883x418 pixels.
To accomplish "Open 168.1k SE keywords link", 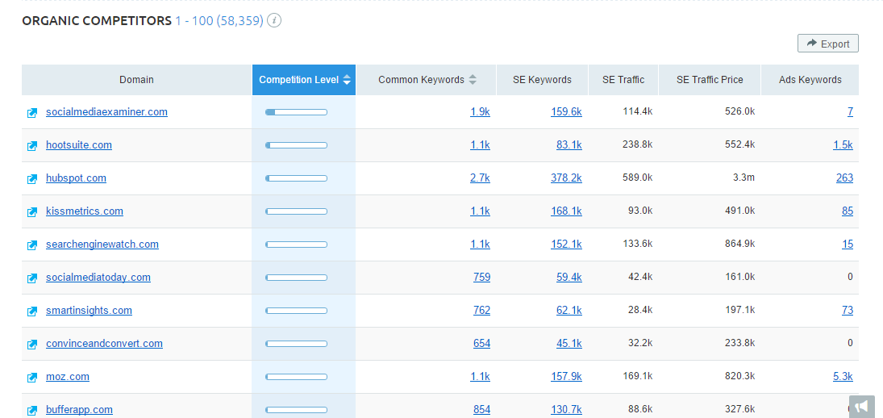I will click(x=567, y=211).
